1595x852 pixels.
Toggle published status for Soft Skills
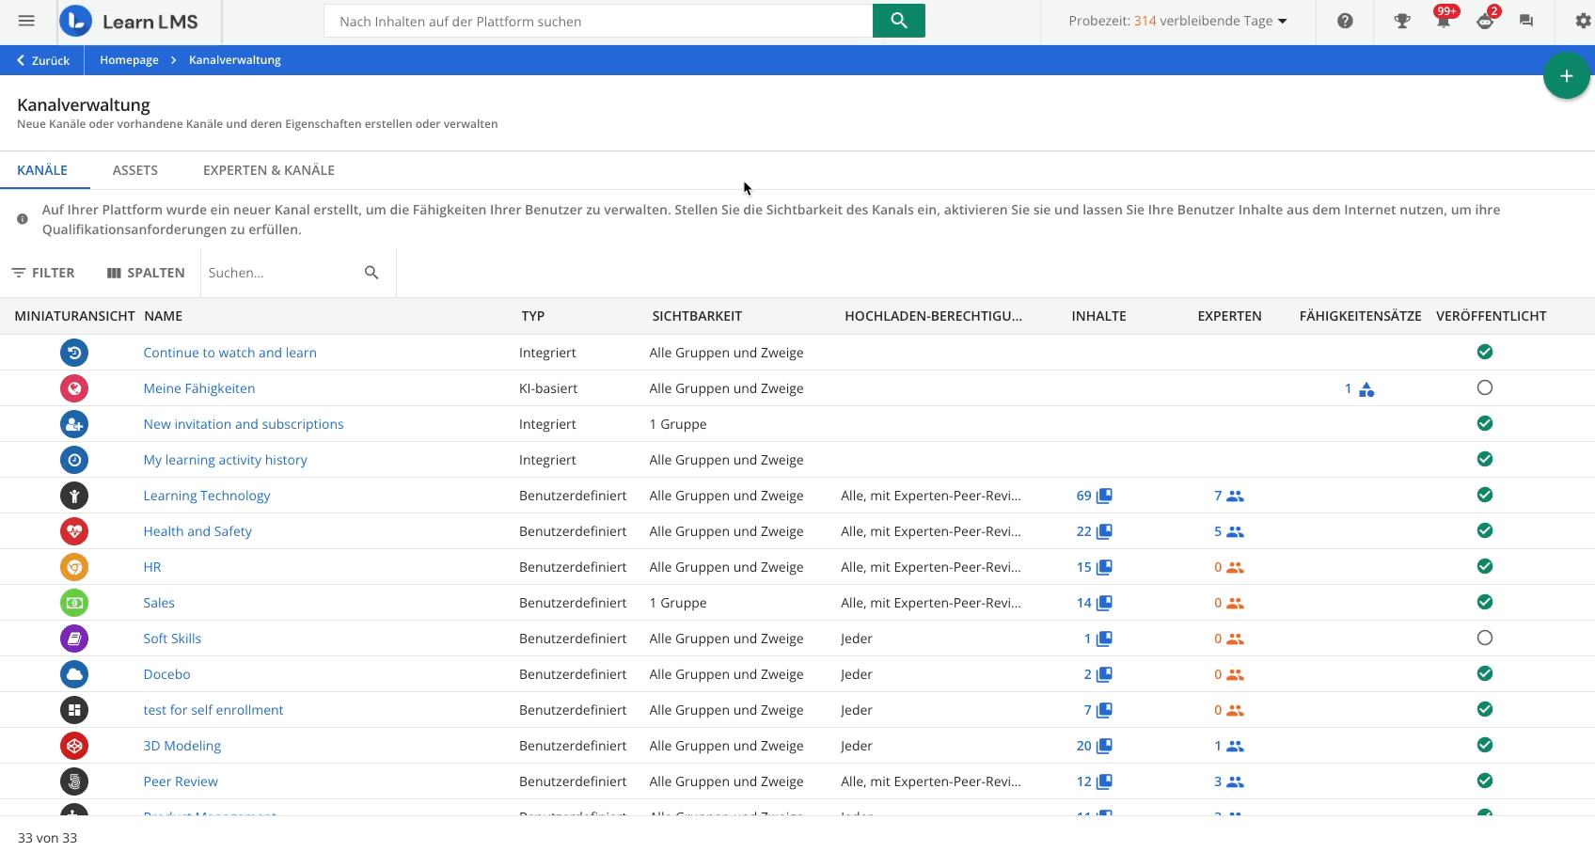point(1484,638)
